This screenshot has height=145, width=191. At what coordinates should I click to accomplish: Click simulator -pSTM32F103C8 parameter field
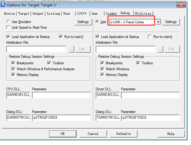[x=61, y=118]
